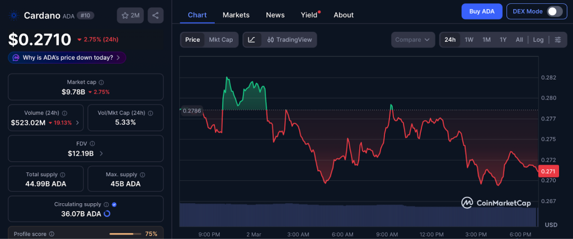Click the Circulating supply verified badge
This screenshot has height=239, width=573.
[x=114, y=205]
